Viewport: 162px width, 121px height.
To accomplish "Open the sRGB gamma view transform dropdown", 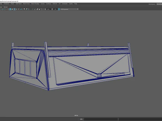I will click(70, 9).
